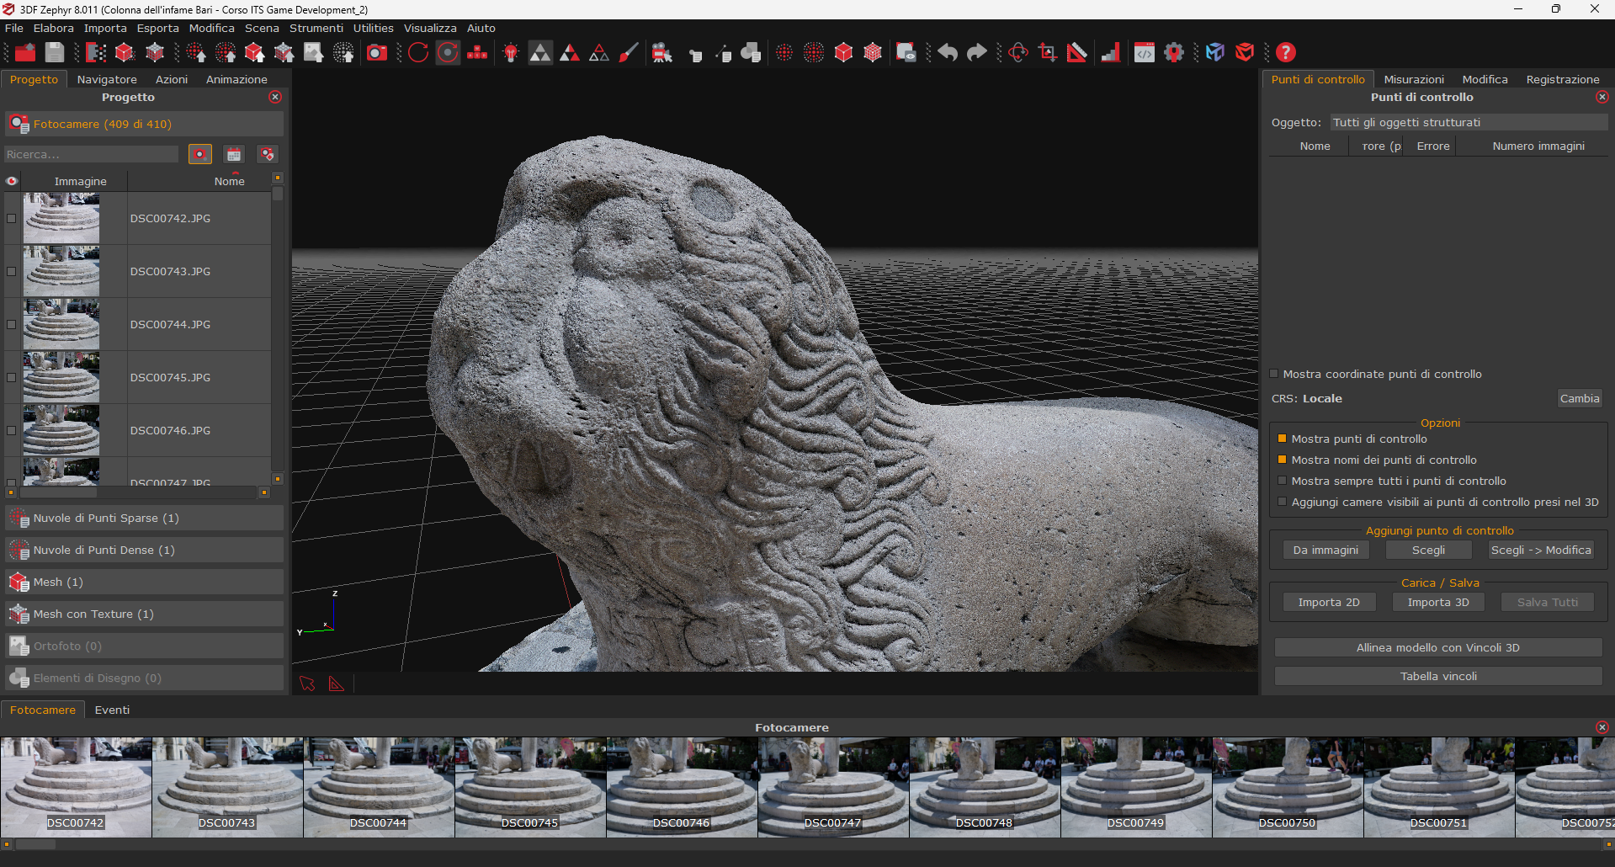Screen dimensions: 1615x867
Task: Toggle Mostra nomi dei punti di controllo
Action: click(x=1282, y=460)
